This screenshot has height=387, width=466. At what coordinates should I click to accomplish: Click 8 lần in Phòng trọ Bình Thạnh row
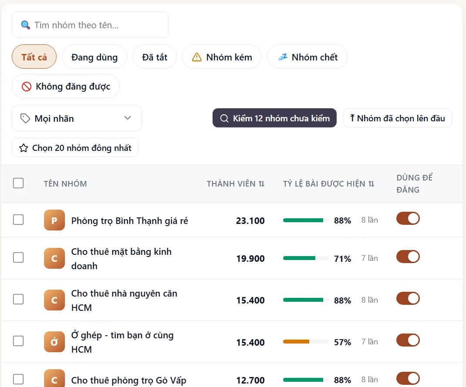(x=370, y=220)
